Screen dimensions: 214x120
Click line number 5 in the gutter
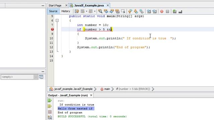pyautogui.click(x=52, y=16)
